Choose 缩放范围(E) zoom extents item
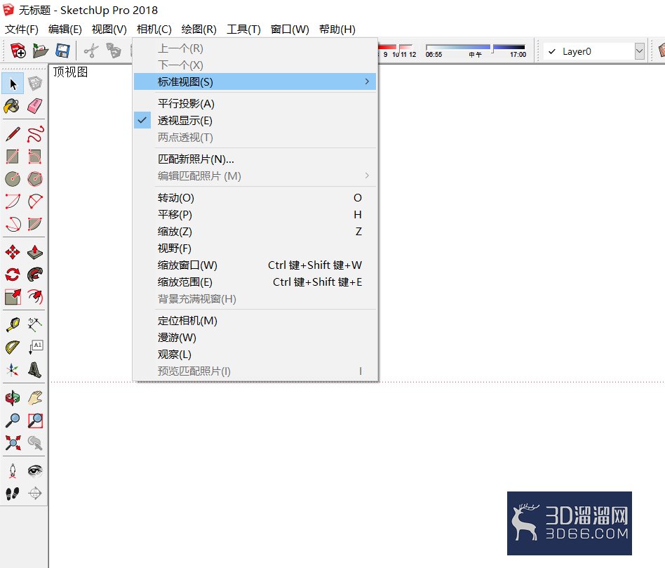This screenshot has height=568, width=665. click(255, 282)
